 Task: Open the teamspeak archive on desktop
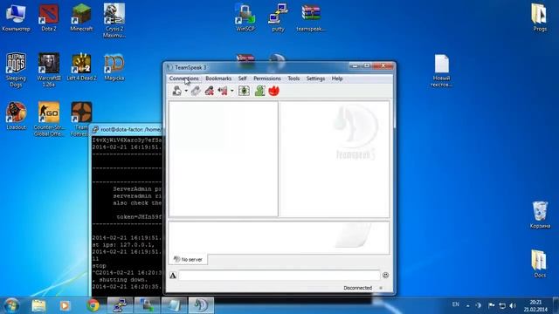pyautogui.click(x=311, y=17)
